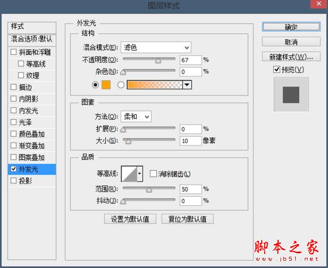Enable the 内发光 checkbox
Image resolution: width=328 pixels, height=268 pixels.
pos(14,110)
